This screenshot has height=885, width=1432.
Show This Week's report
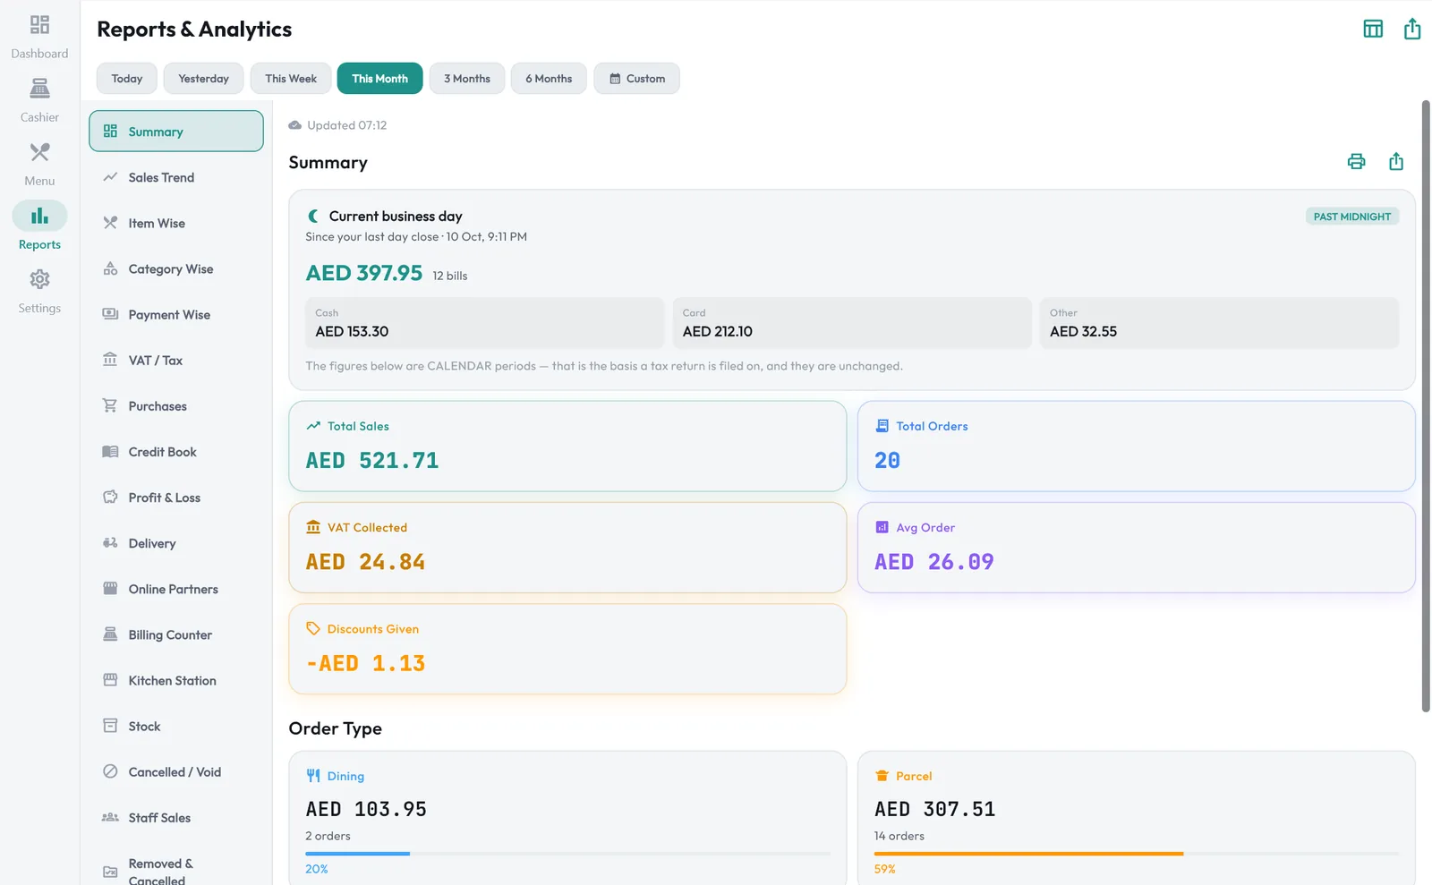pos(291,79)
